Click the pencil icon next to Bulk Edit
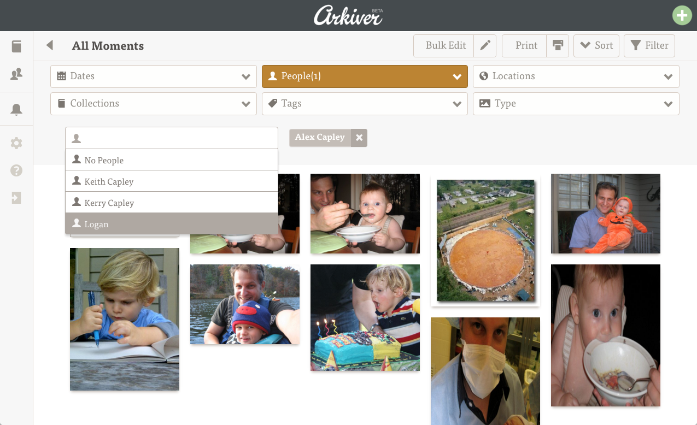The height and width of the screenshot is (425, 697). tap(485, 46)
